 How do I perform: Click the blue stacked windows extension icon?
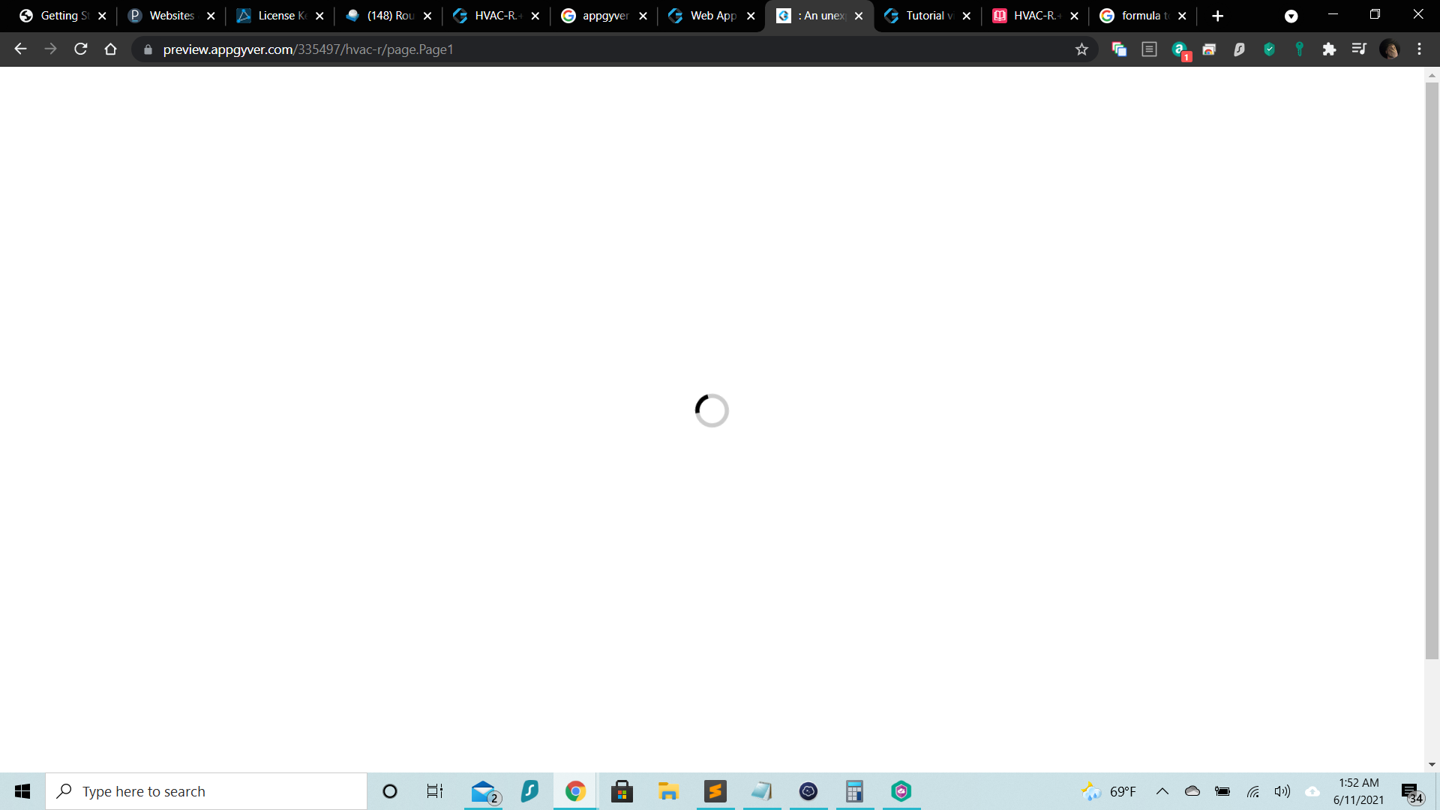[1119, 49]
